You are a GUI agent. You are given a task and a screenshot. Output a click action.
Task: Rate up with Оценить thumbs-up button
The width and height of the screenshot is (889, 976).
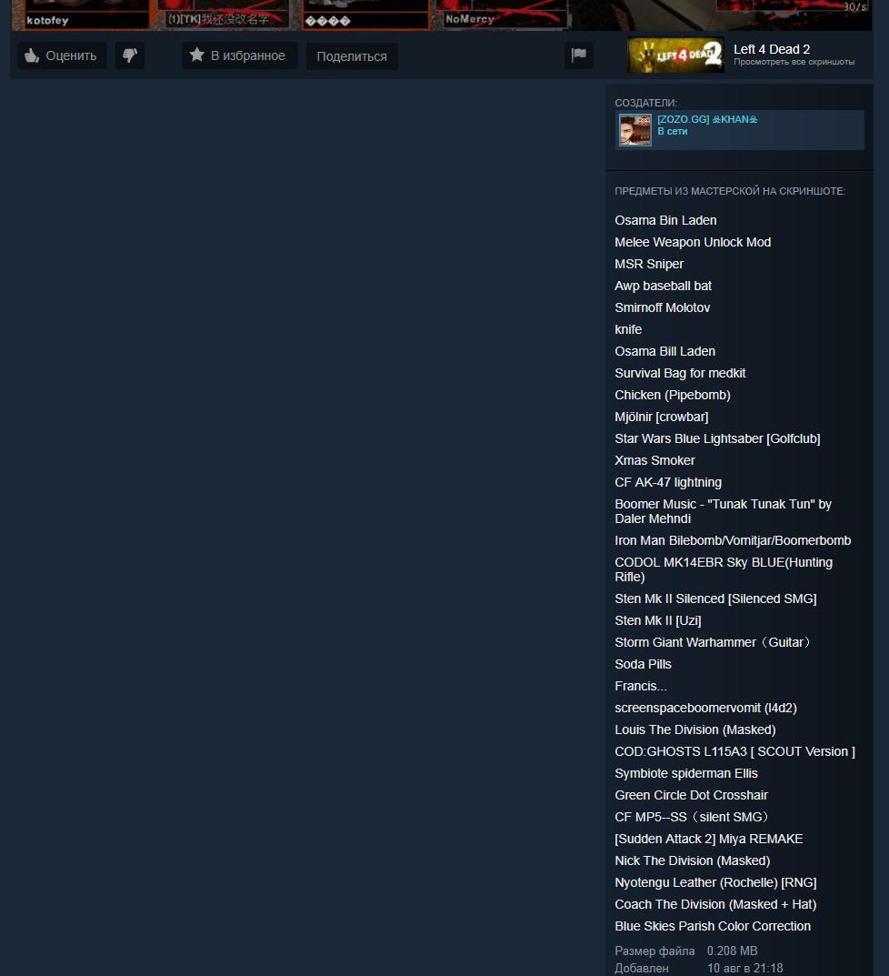click(62, 55)
